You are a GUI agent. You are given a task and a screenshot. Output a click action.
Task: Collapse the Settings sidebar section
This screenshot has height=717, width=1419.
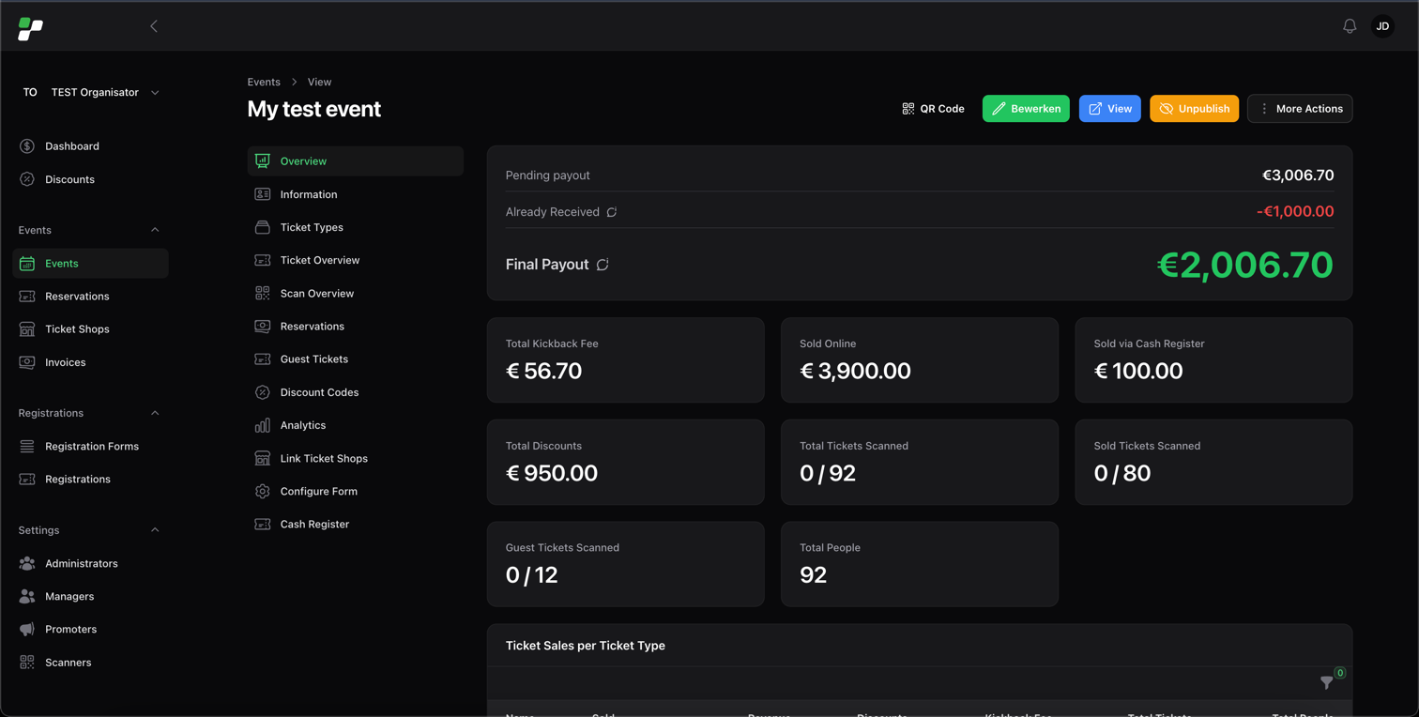pyautogui.click(x=155, y=530)
